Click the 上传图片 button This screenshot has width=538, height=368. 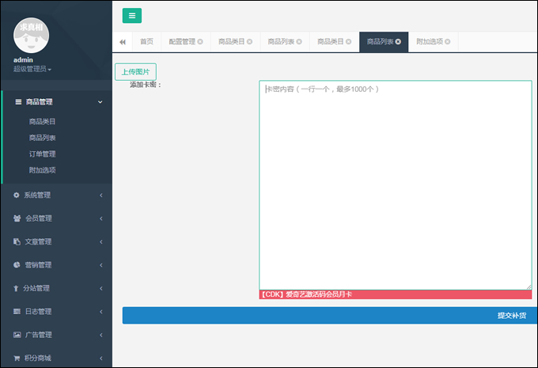(135, 72)
